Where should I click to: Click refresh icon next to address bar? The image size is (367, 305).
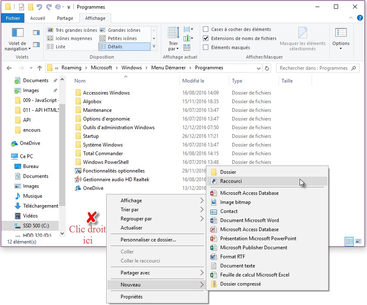point(267,68)
